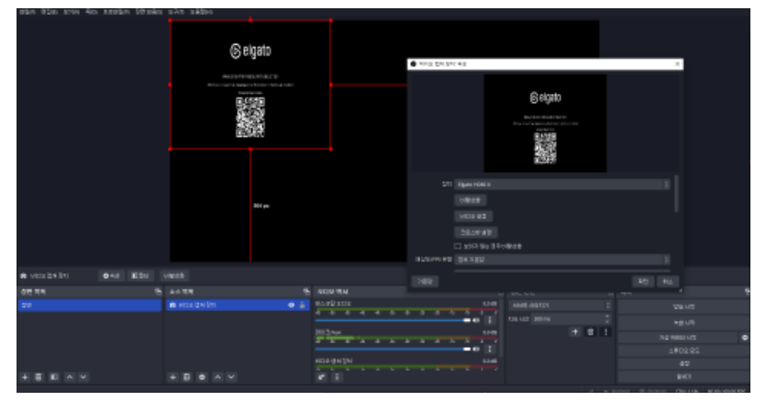Open scene filters icon in Scenes panel
The width and height of the screenshot is (766, 401).
tap(54, 377)
